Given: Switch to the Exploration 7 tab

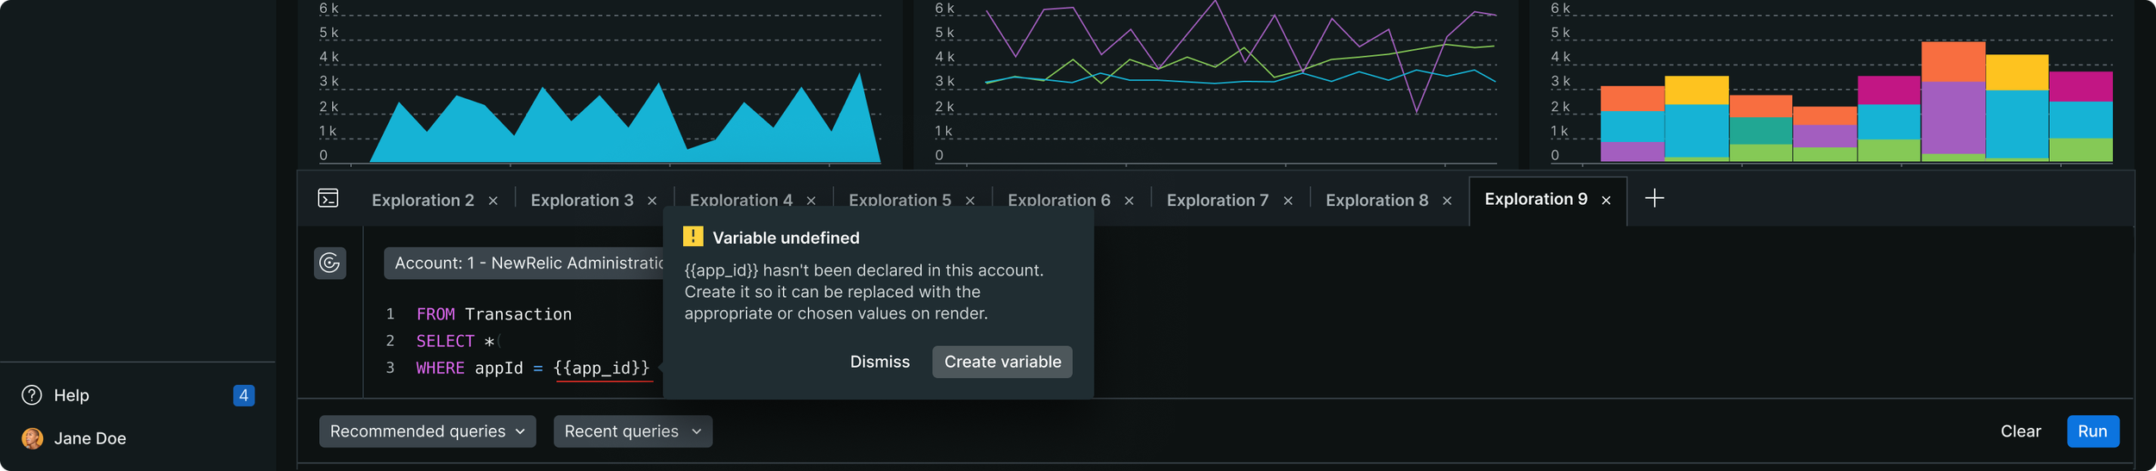Looking at the screenshot, I should (x=1218, y=201).
